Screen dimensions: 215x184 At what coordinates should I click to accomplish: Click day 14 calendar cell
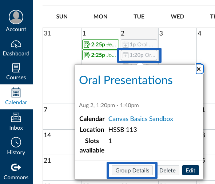point(59,142)
